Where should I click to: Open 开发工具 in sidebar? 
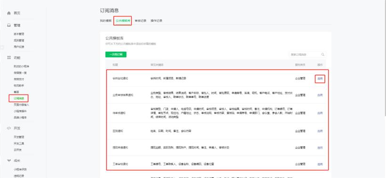pos(19,143)
